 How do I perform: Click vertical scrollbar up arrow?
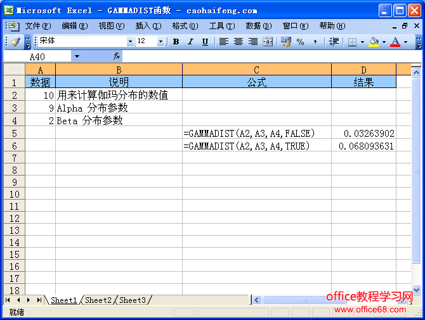pos(416,72)
